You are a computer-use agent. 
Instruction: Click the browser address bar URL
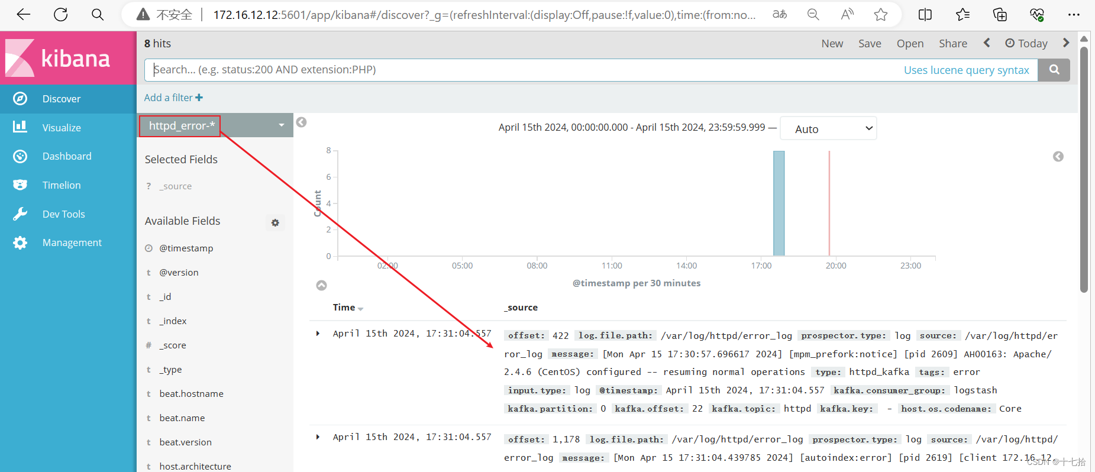pyautogui.click(x=484, y=14)
